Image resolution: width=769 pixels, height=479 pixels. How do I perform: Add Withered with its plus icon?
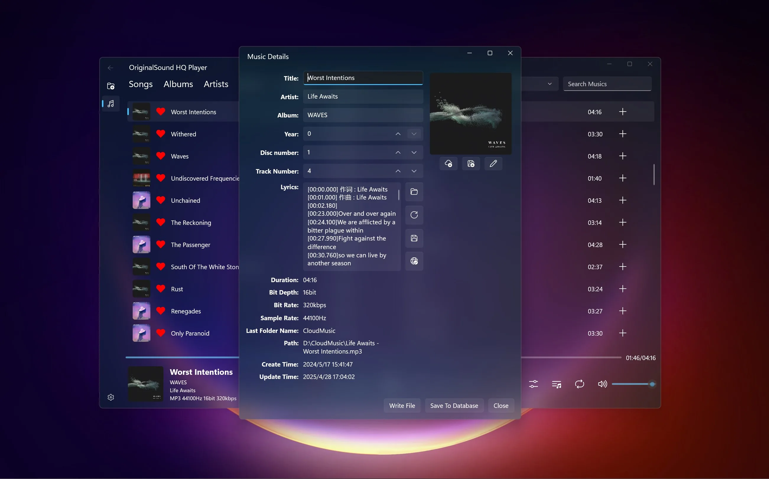622,134
